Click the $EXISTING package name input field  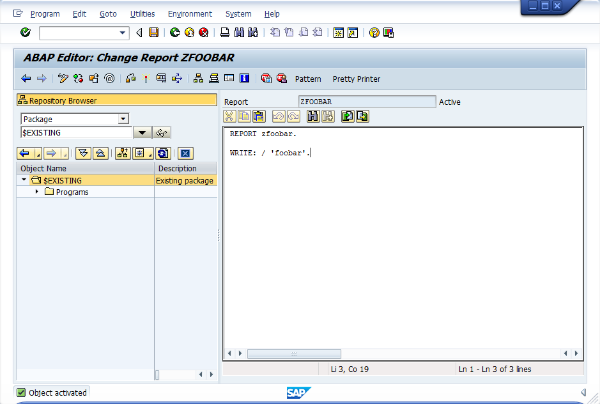(77, 132)
